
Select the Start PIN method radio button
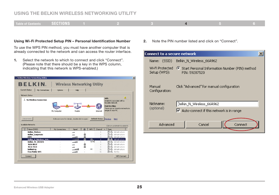pyautogui.click(x=178, y=68)
